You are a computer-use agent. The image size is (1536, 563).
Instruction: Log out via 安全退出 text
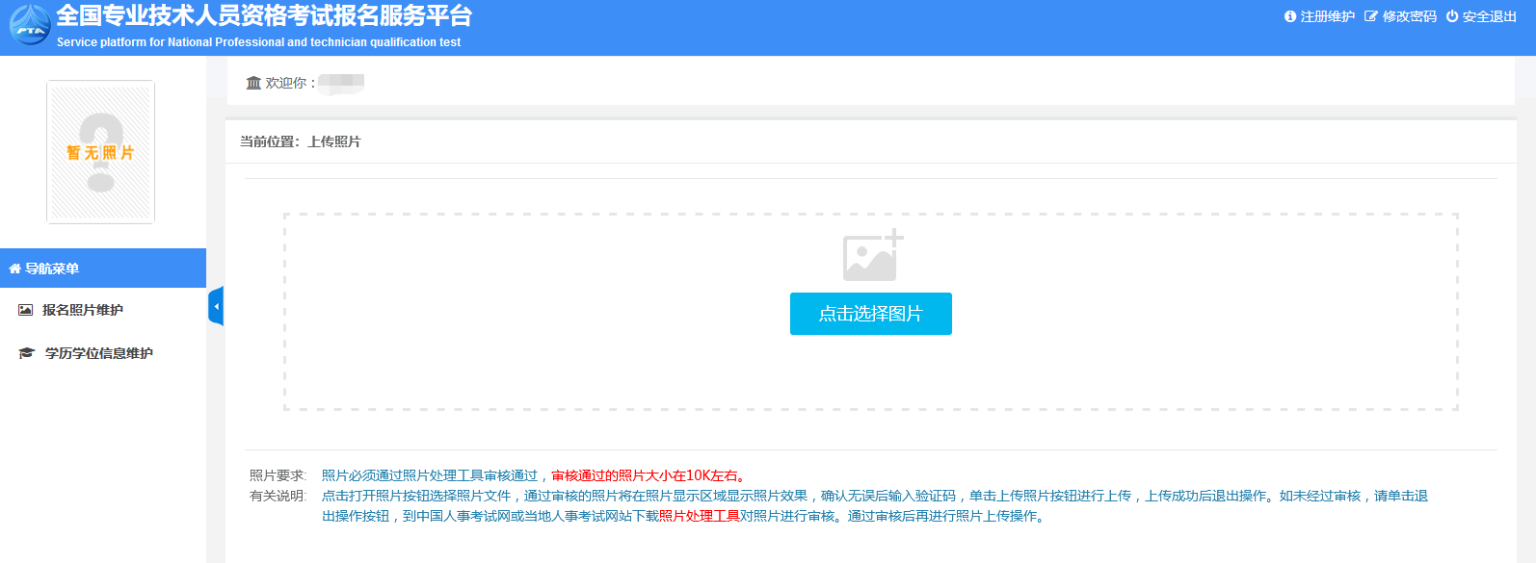pyautogui.click(x=1489, y=16)
